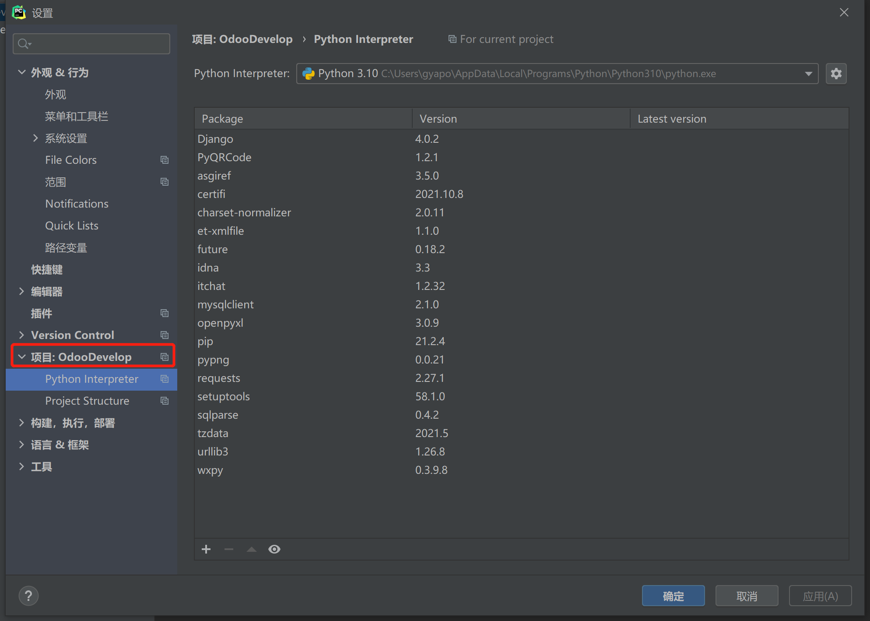Viewport: 870px width, 621px height.
Task: Expand the 构建, 执行, 部署 section
Action: pos(21,423)
